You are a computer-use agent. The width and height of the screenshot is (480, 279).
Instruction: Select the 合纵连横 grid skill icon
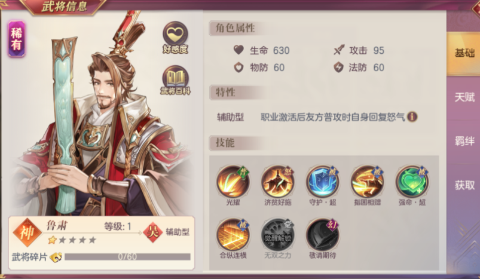tap(233, 235)
